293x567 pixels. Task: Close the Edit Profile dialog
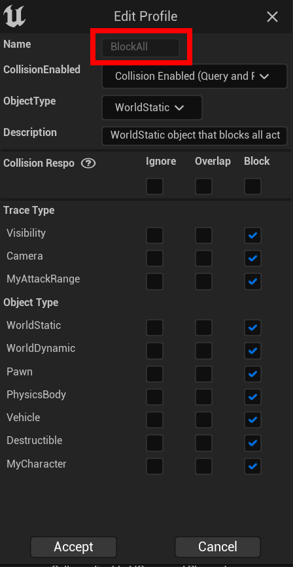click(x=272, y=16)
